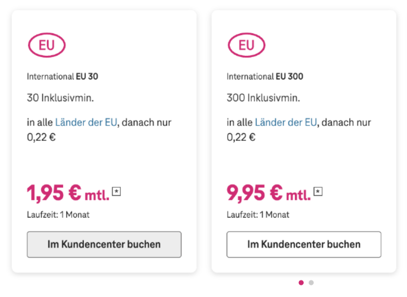
Task: Open the footnote asterisk beside 1,95 € mtl.
Action: (116, 191)
